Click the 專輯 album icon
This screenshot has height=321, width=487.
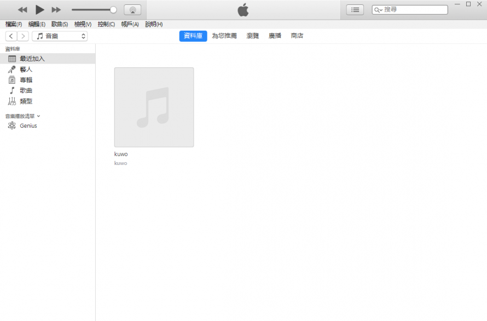(12, 80)
